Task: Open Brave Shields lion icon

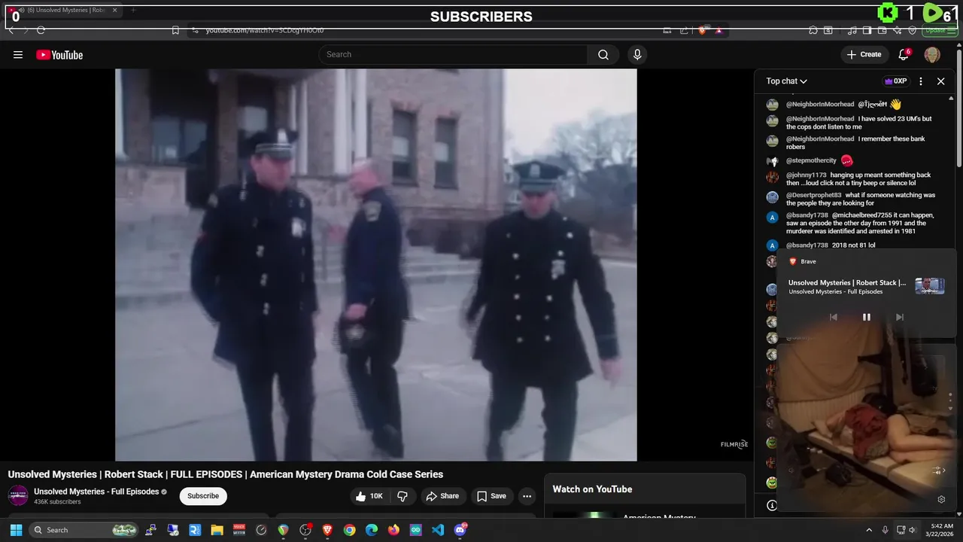Action: tap(702, 30)
